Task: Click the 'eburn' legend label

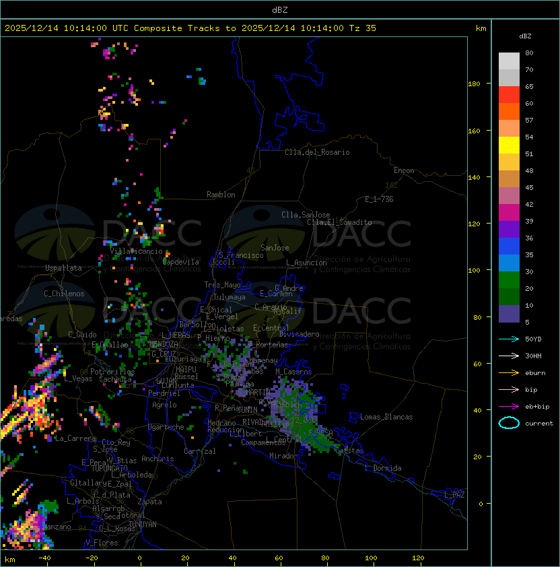Action: point(535,373)
